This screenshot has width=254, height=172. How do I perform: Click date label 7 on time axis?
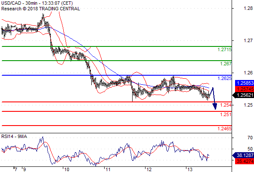(15, 169)
